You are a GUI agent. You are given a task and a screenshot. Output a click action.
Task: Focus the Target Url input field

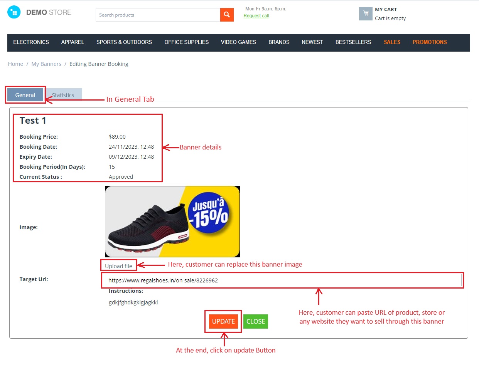point(283,280)
